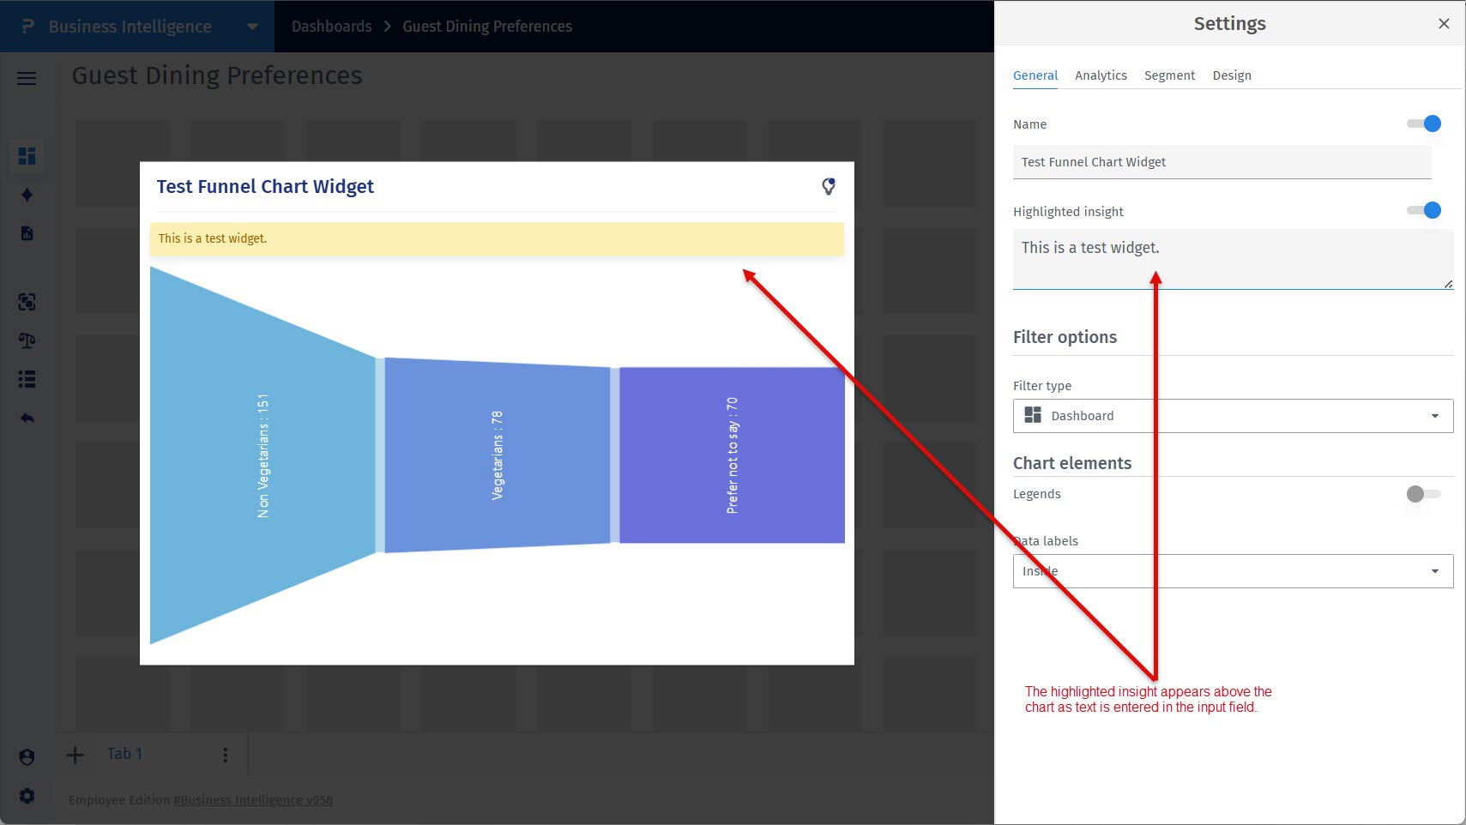Add a new tab with the plus icon

click(75, 755)
